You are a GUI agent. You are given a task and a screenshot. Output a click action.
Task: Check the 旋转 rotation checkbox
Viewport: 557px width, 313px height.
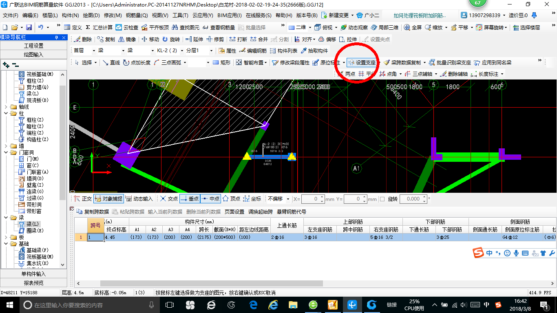tap(382, 199)
